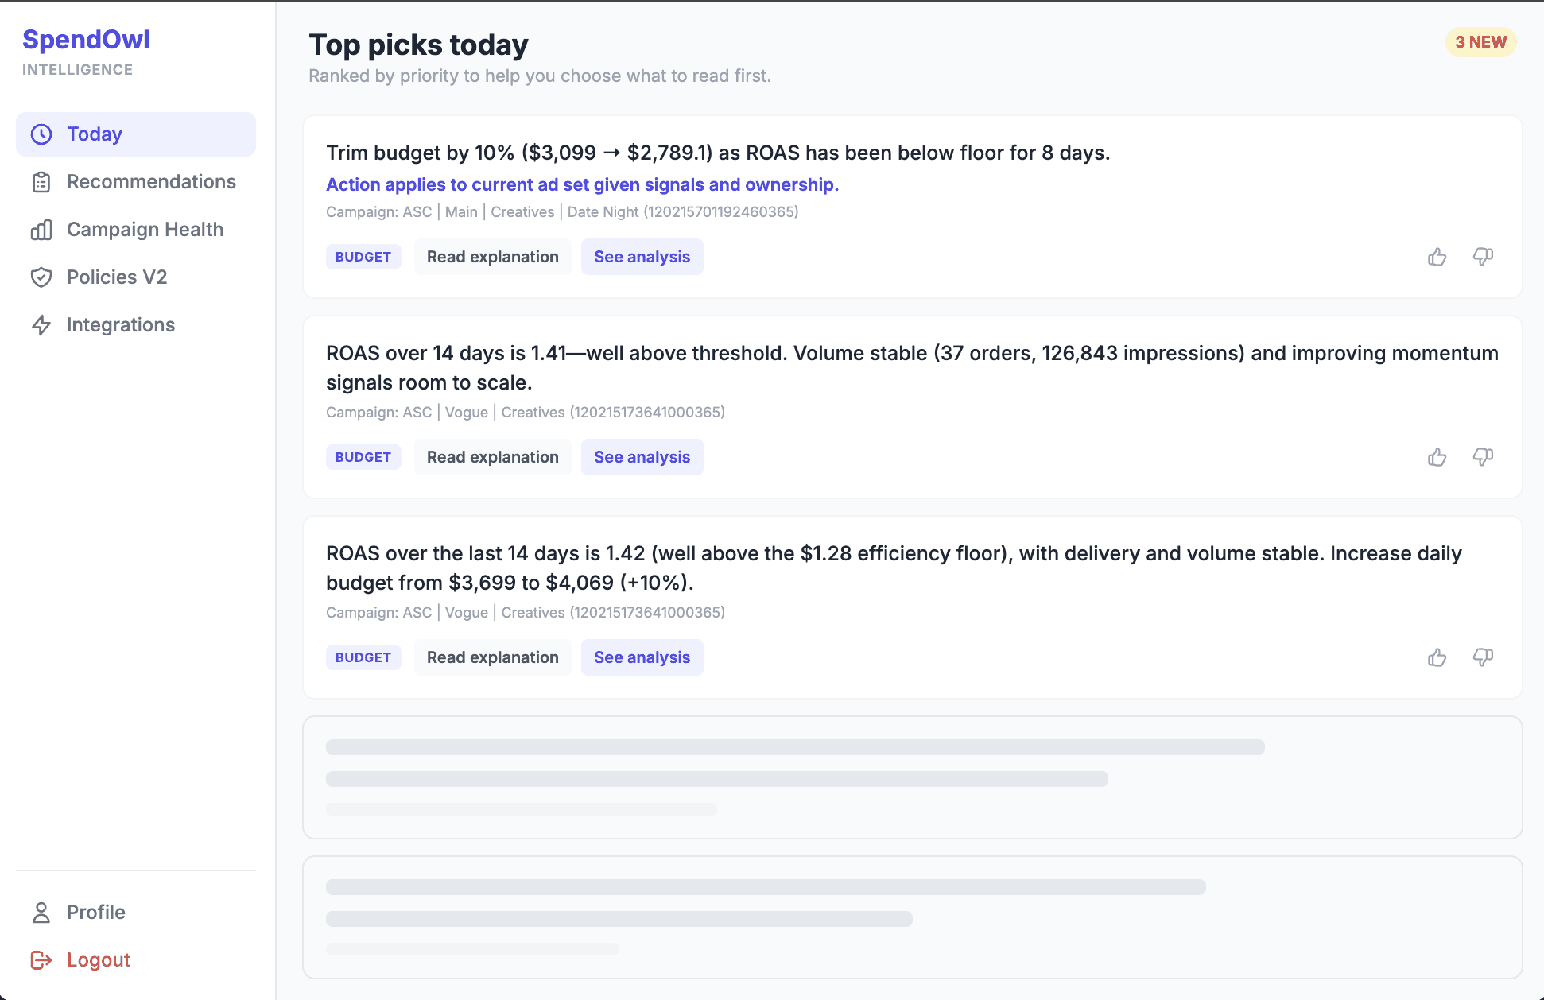Give thumbs up on the trim budget recommendation
The width and height of the screenshot is (1544, 1000).
click(1437, 256)
